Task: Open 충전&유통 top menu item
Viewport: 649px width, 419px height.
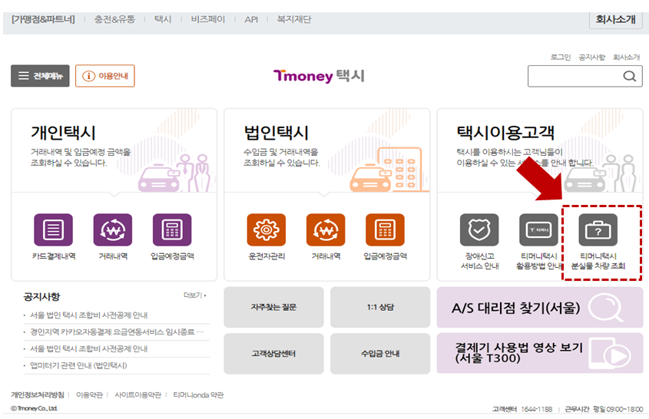Action: [x=114, y=19]
